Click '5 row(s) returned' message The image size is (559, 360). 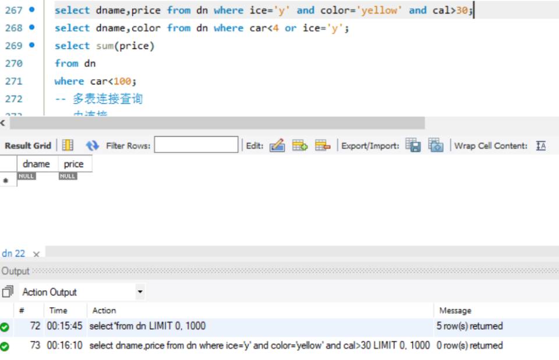[469, 326]
